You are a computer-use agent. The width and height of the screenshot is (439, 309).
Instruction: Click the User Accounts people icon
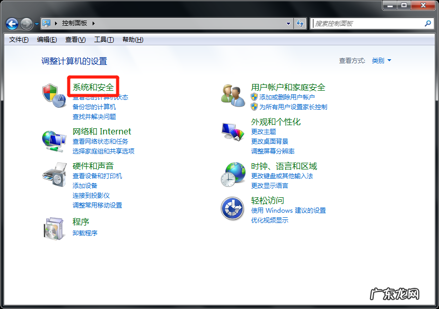(x=233, y=95)
